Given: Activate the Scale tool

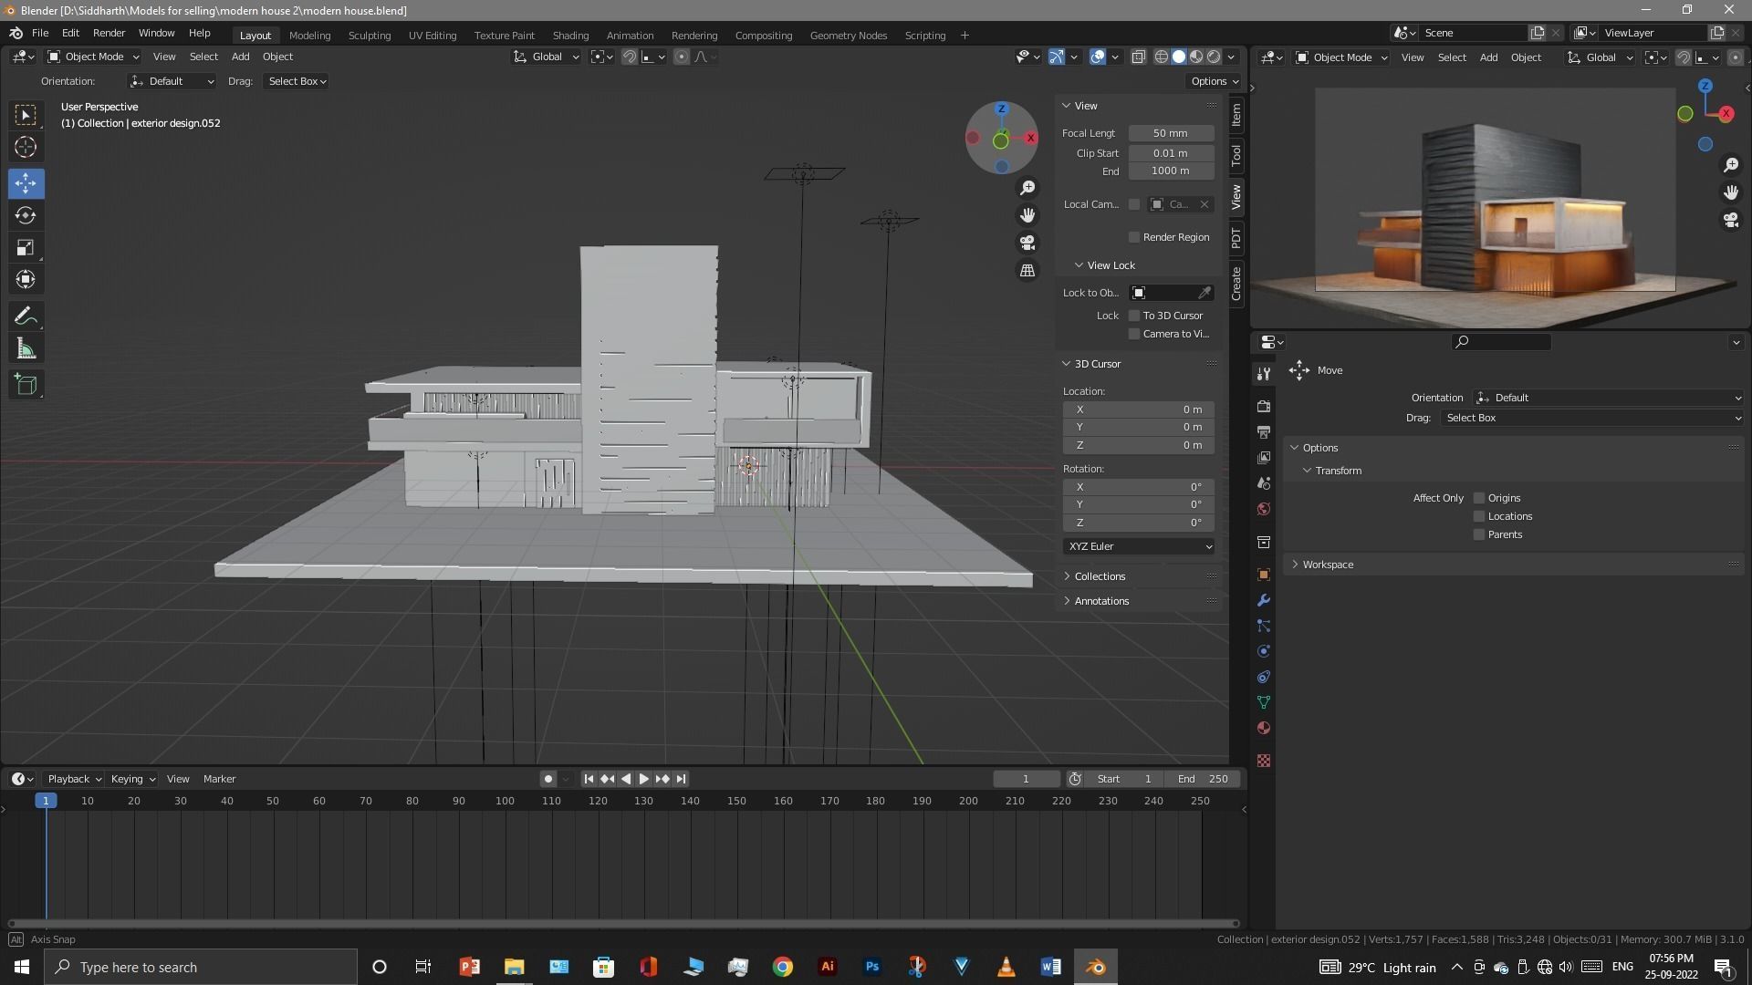Looking at the screenshot, I should [x=26, y=247].
